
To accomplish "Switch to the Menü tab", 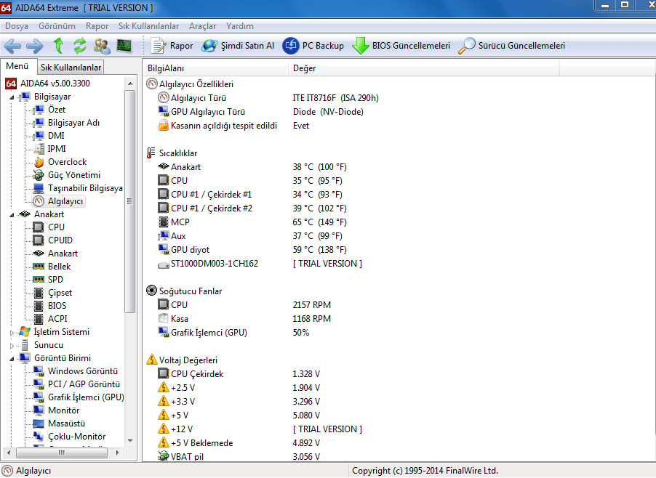I will (x=17, y=66).
